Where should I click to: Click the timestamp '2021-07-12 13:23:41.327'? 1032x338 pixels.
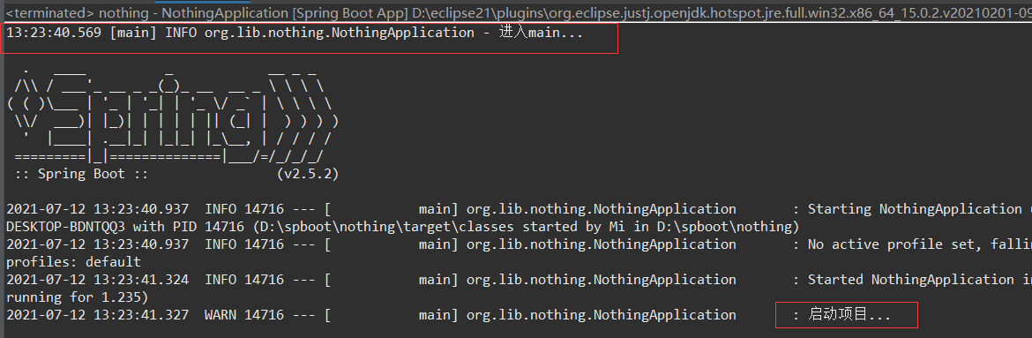tap(97, 315)
